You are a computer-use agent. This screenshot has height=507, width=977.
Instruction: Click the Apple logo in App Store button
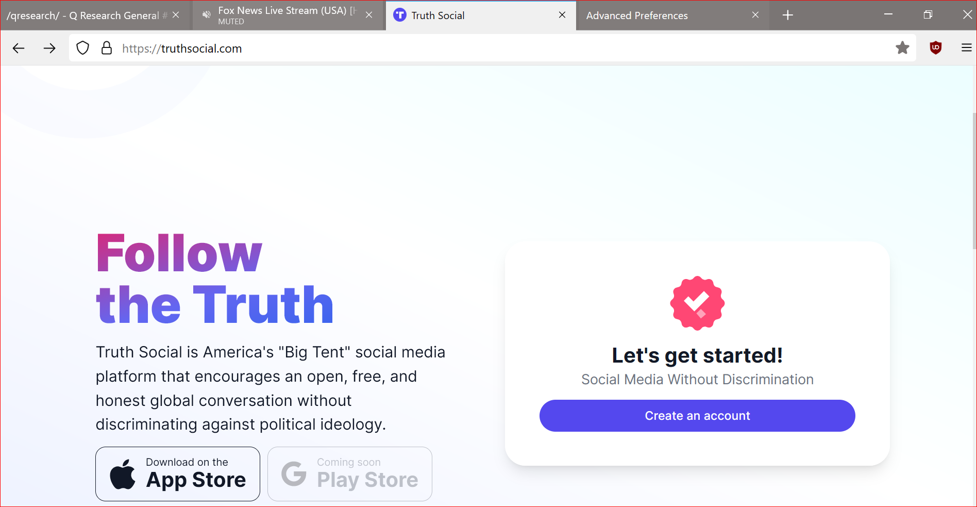pyautogui.click(x=123, y=474)
